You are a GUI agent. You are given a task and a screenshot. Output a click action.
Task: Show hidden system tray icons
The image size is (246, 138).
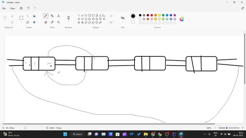click(205, 134)
